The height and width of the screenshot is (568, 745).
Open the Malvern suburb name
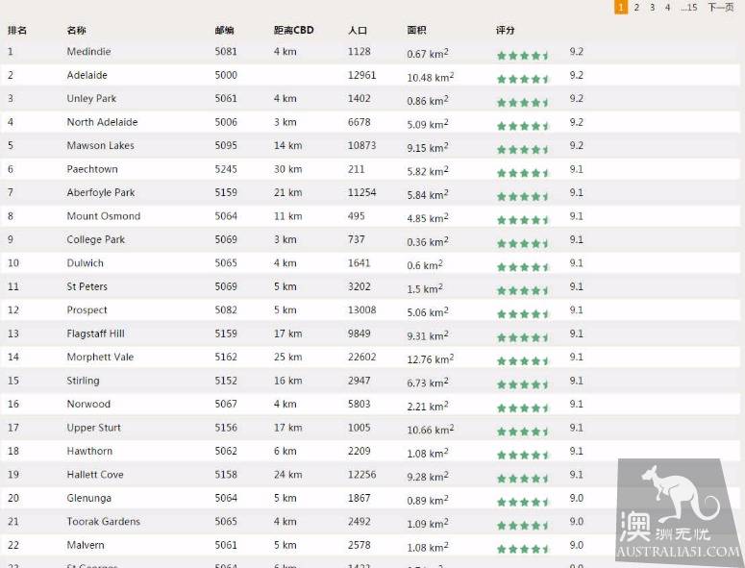coord(86,545)
